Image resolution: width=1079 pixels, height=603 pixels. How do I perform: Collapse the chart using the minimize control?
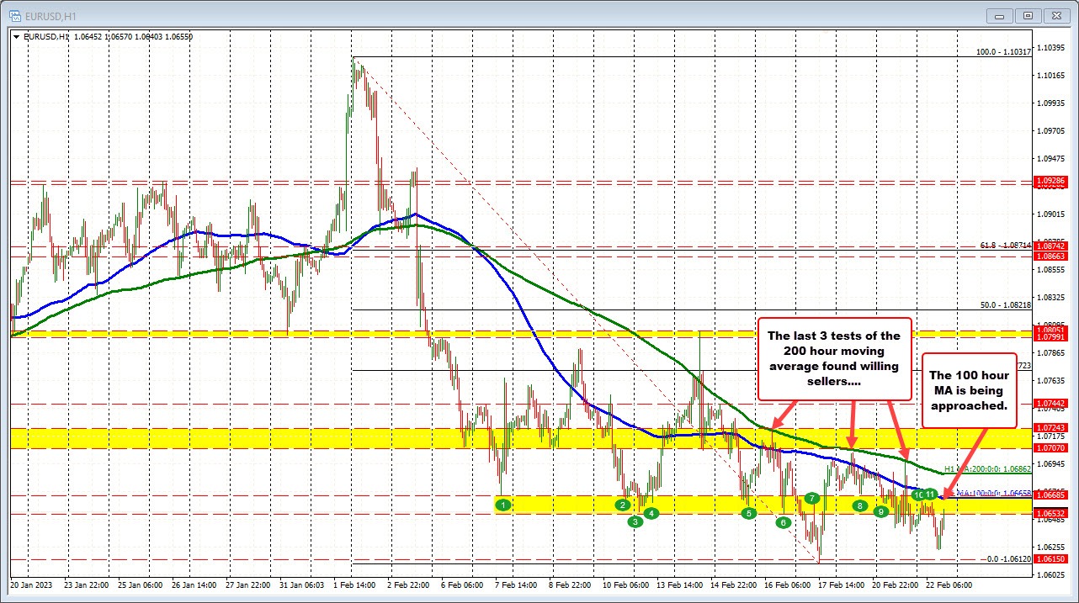click(998, 15)
